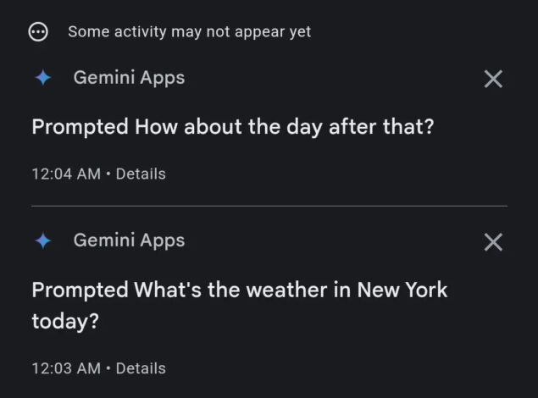Viewport: 538px width, 398px height.
Task: Click the word 'today?' in the weather prompt
Action: pyautogui.click(x=65, y=322)
